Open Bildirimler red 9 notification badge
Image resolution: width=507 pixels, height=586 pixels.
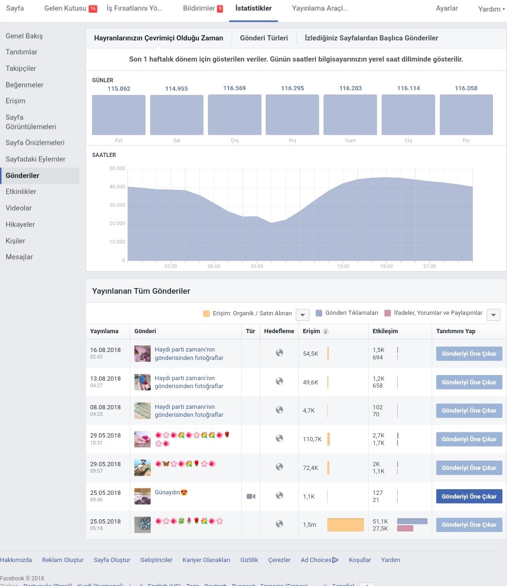click(x=220, y=8)
